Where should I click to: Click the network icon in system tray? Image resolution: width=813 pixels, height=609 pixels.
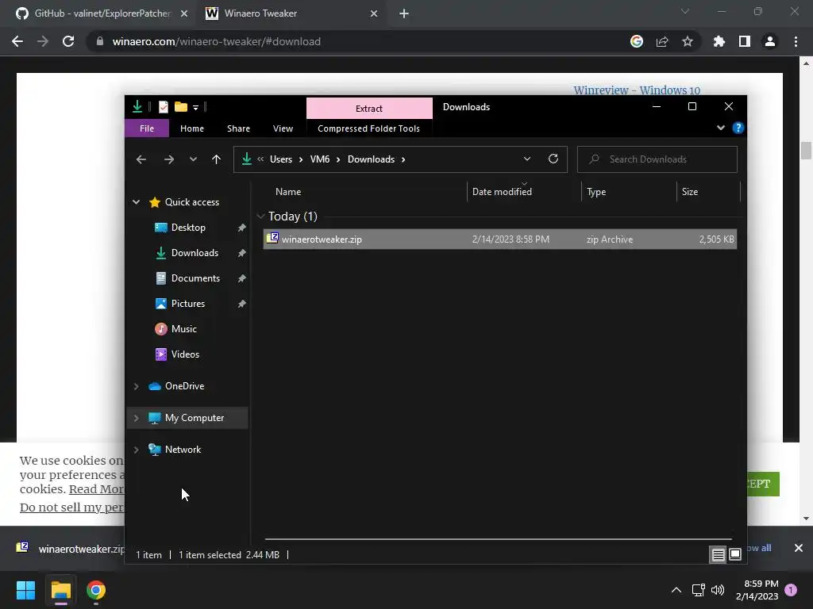tap(698, 590)
